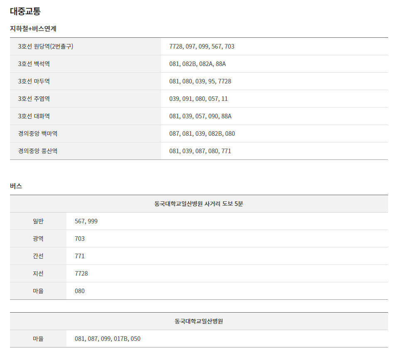This screenshot has height=350, width=395.
Task: Click the 지하철+버스연계 section title
Action: (x=33, y=29)
